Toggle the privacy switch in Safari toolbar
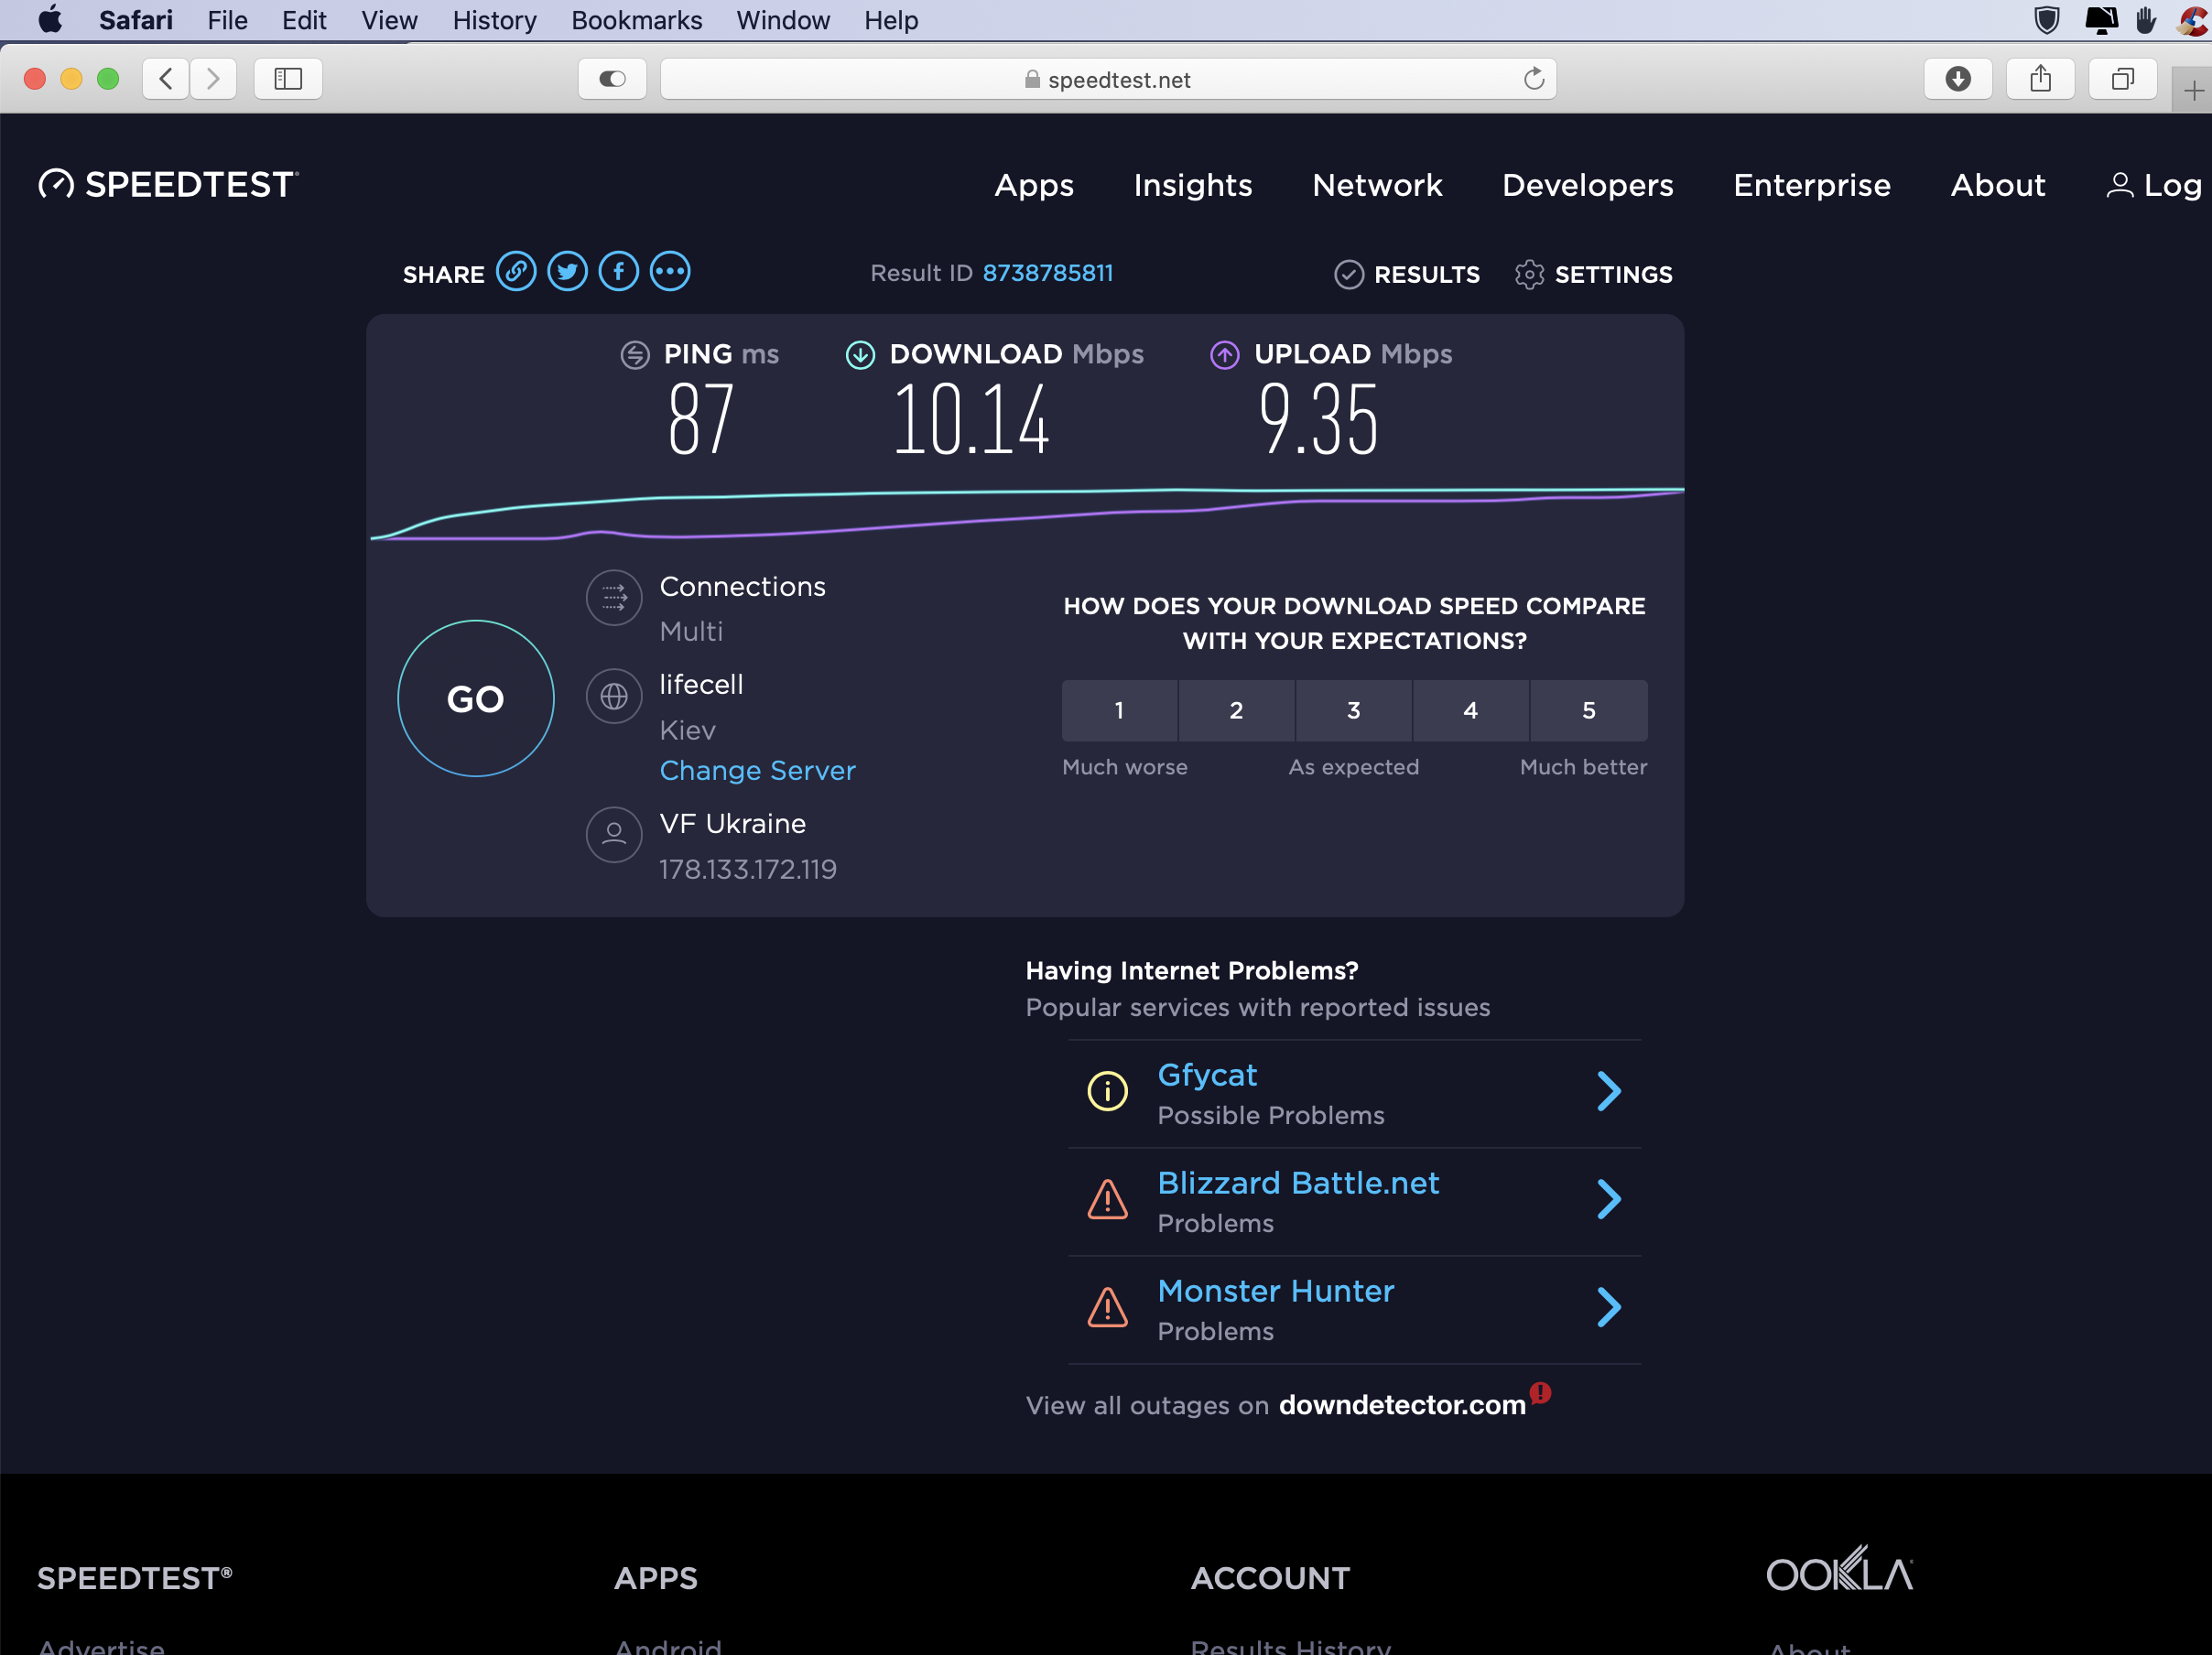2212x1655 pixels. [612, 79]
